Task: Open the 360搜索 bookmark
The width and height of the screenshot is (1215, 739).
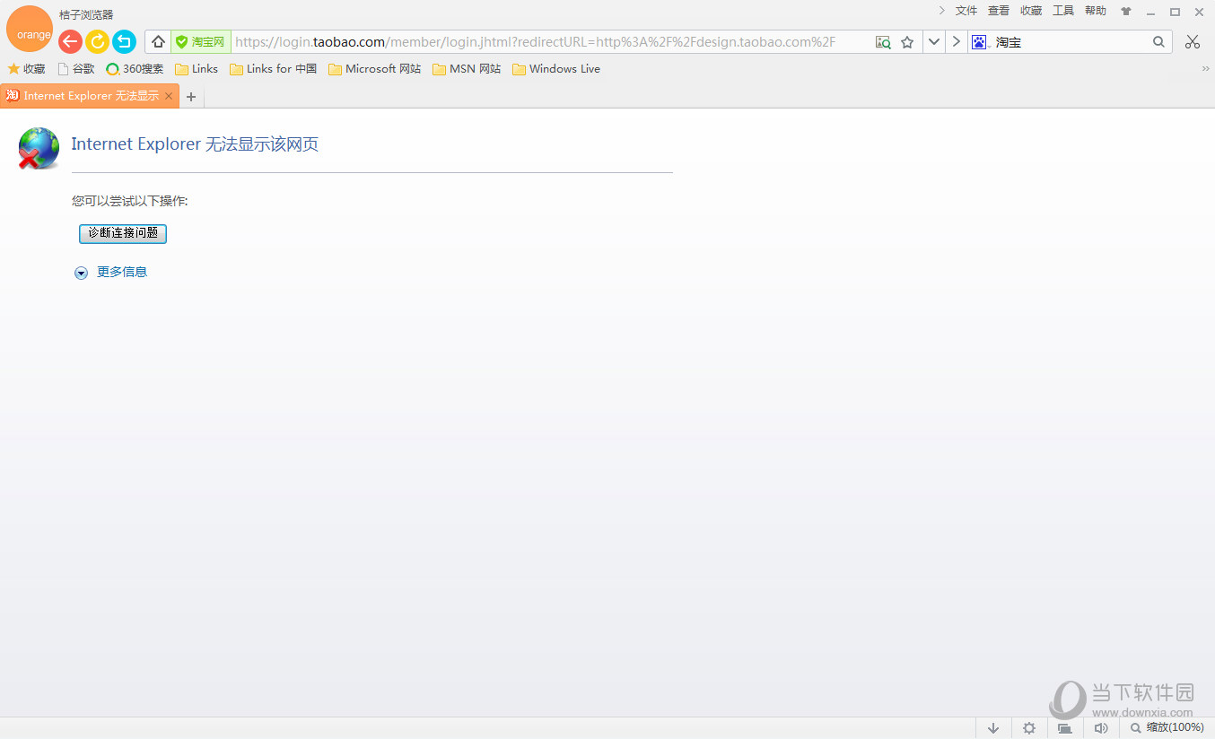Action: [135, 69]
